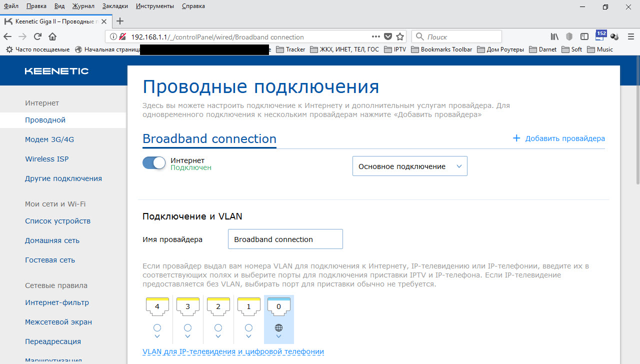Select radio button under port 4
Screen dimensions: 640x364
[x=157, y=328]
